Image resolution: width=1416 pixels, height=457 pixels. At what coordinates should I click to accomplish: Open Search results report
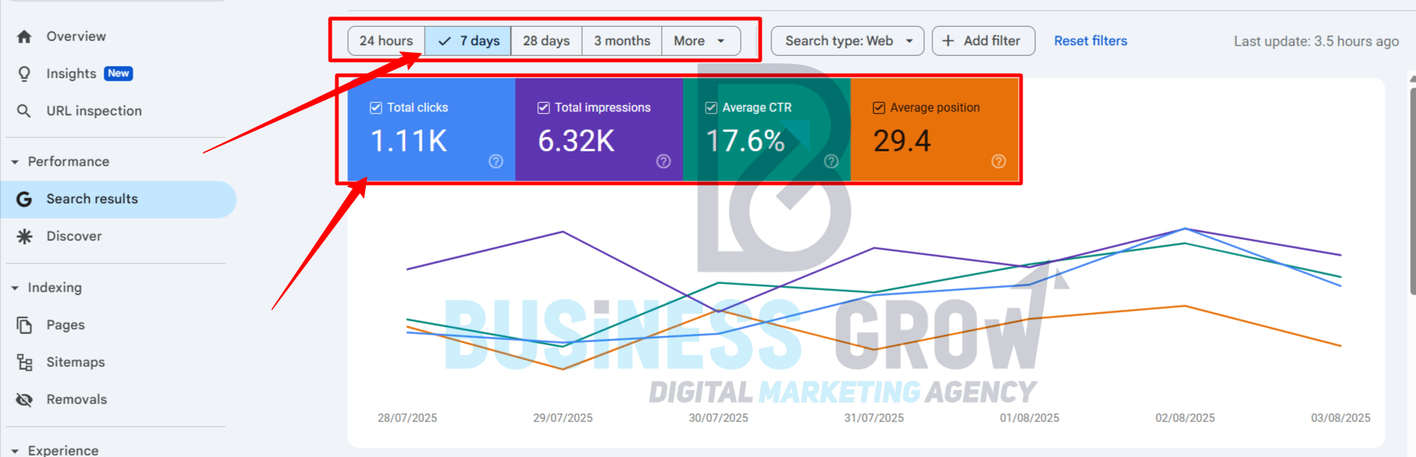point(118,199)
